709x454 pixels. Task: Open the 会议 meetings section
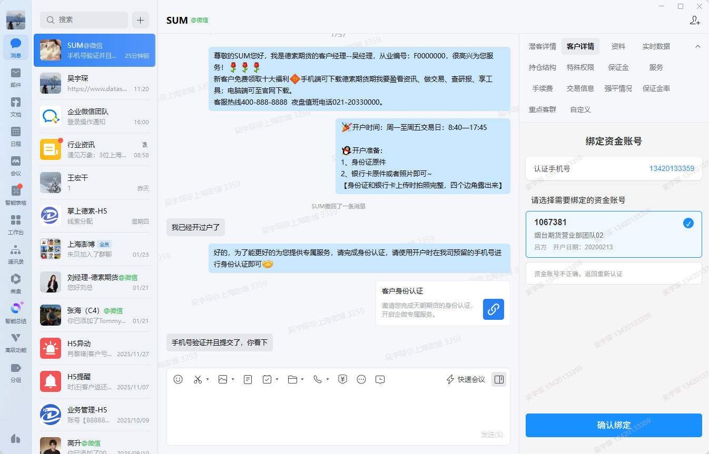(16, 165)
